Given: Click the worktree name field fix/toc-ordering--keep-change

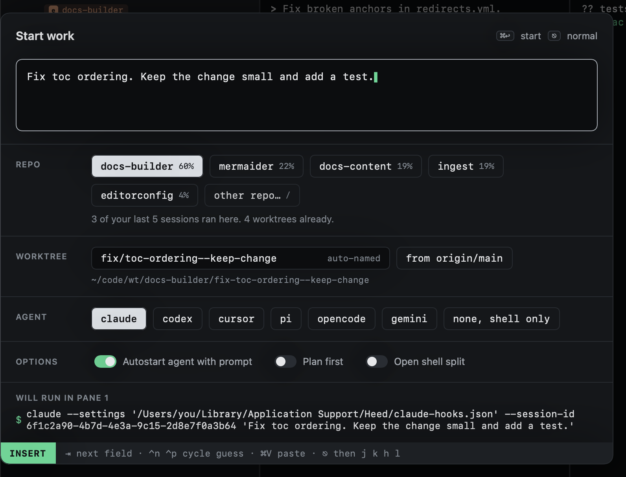Looking at the screenshot, I should [240, 258].
